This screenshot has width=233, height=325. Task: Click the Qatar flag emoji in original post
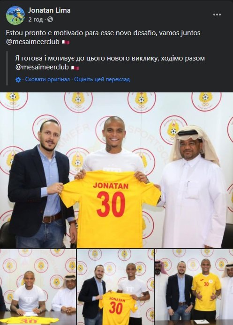point(66,42)
